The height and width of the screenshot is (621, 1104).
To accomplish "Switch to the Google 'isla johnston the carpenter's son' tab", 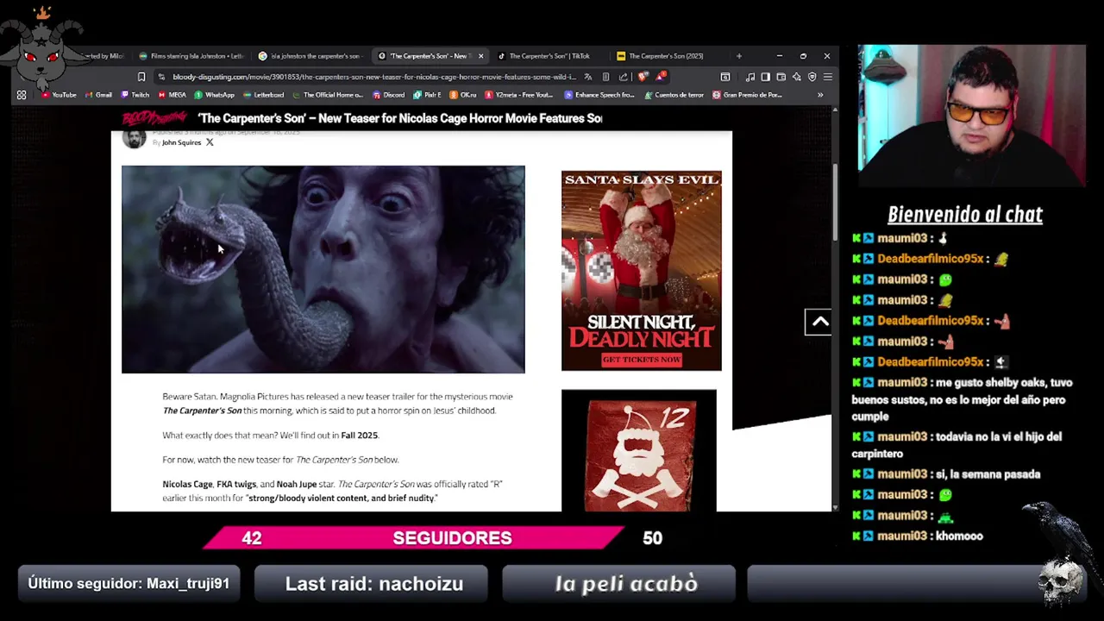I will coord(310,56).
